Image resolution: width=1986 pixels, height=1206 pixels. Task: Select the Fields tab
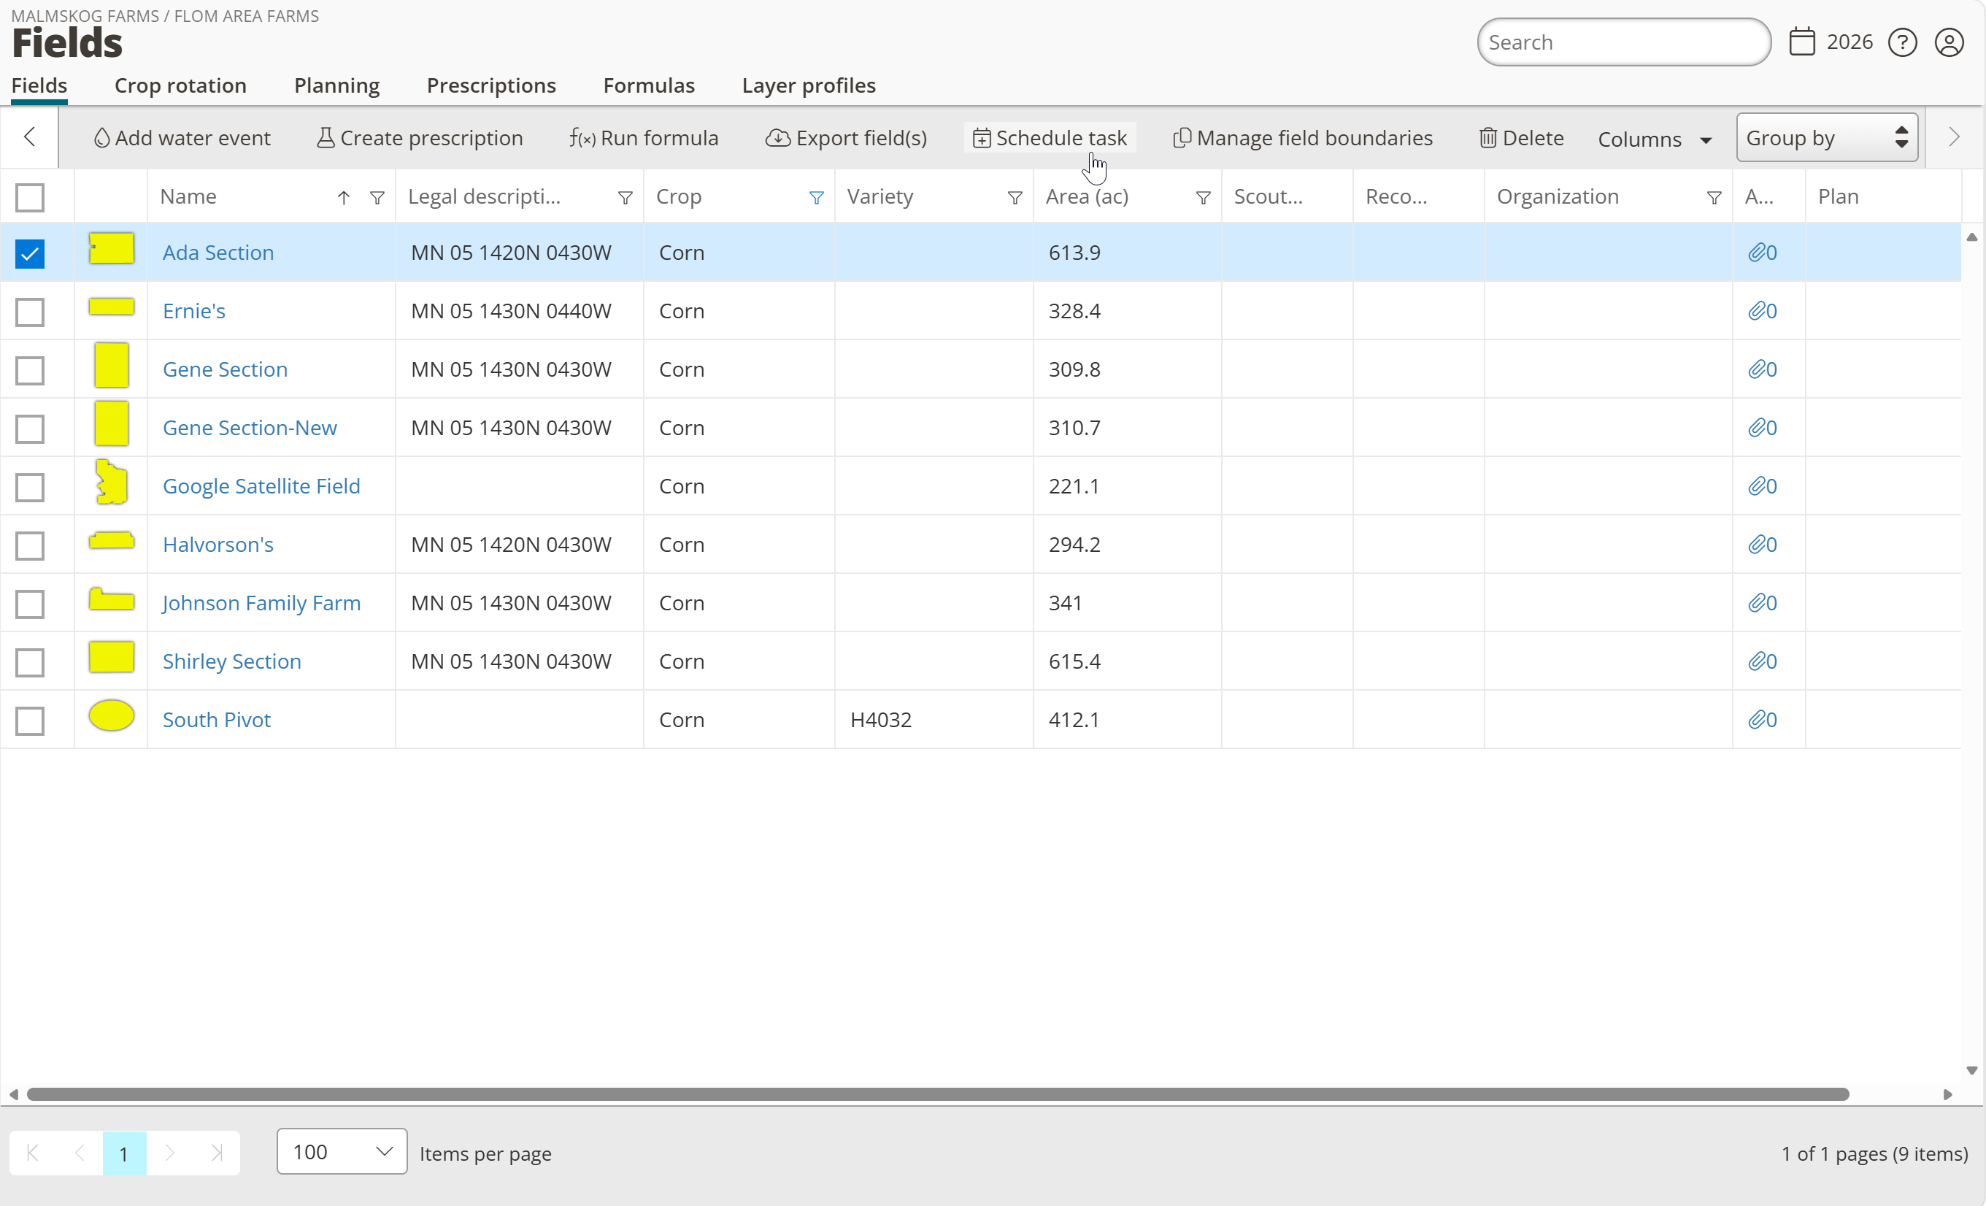pyautogui.click(x=39, y=85)
